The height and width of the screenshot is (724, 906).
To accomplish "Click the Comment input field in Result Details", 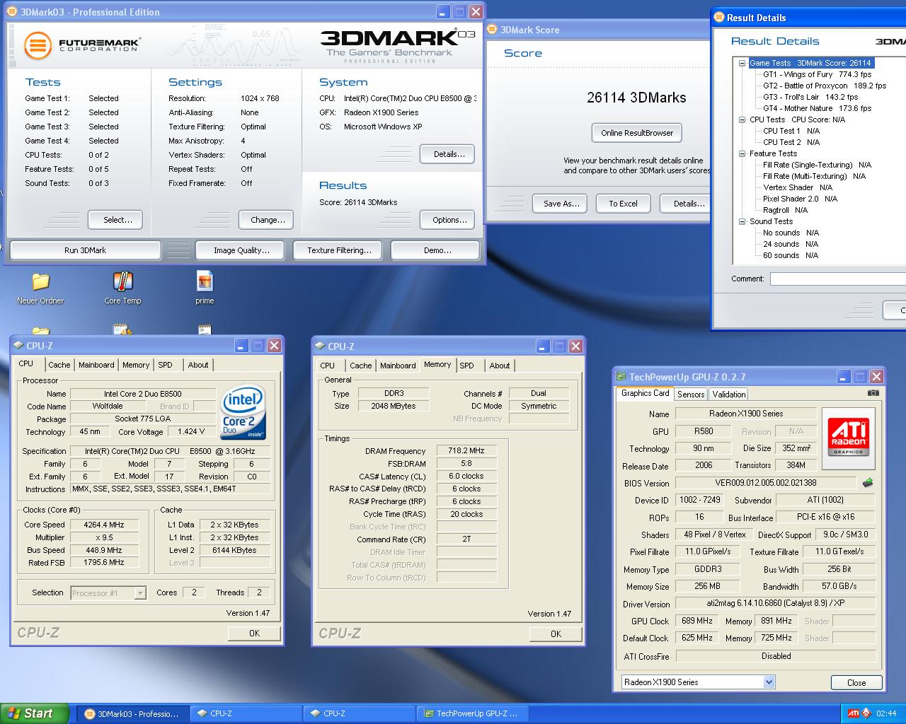I will [838, 279].
